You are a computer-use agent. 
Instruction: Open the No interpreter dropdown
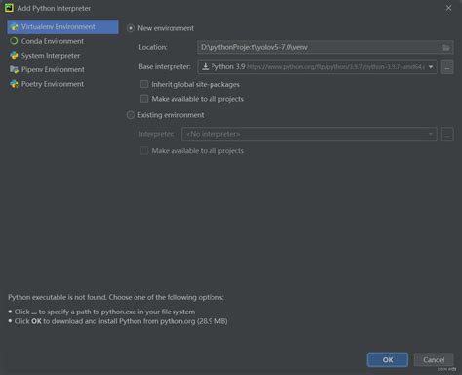click(x=309, y=134)
